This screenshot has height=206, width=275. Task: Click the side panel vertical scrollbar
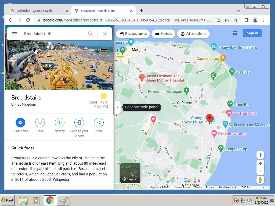(114, 70)
